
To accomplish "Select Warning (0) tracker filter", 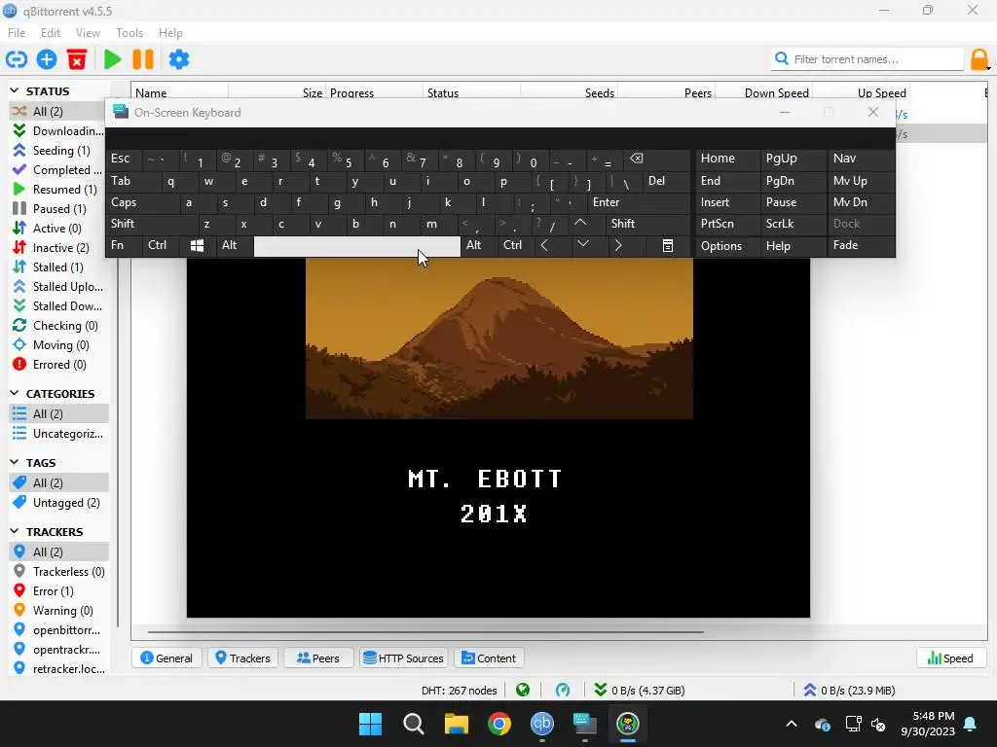I will pos(57,611).
